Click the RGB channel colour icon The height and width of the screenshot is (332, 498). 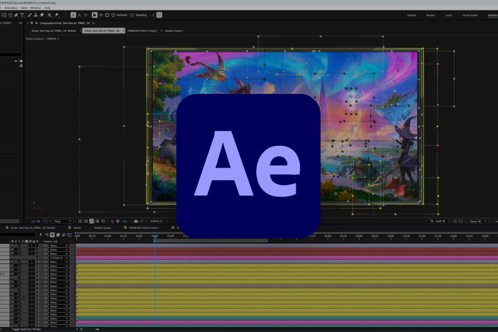(x=112, y=222)
